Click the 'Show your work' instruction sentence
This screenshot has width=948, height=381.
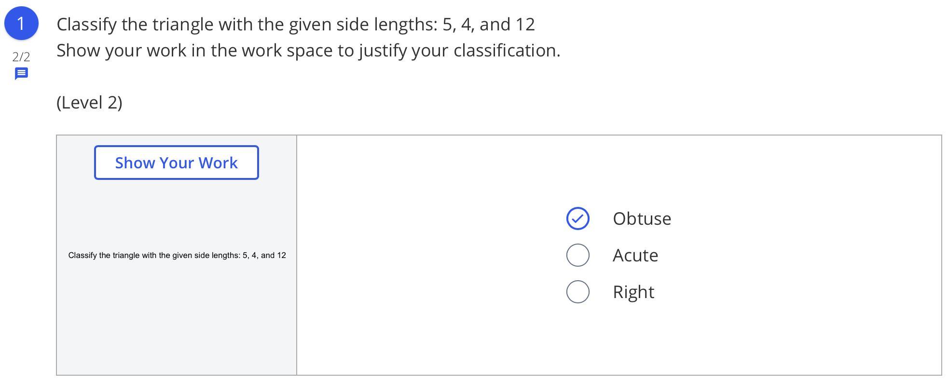pyautogui.click(x=308, y=50)
